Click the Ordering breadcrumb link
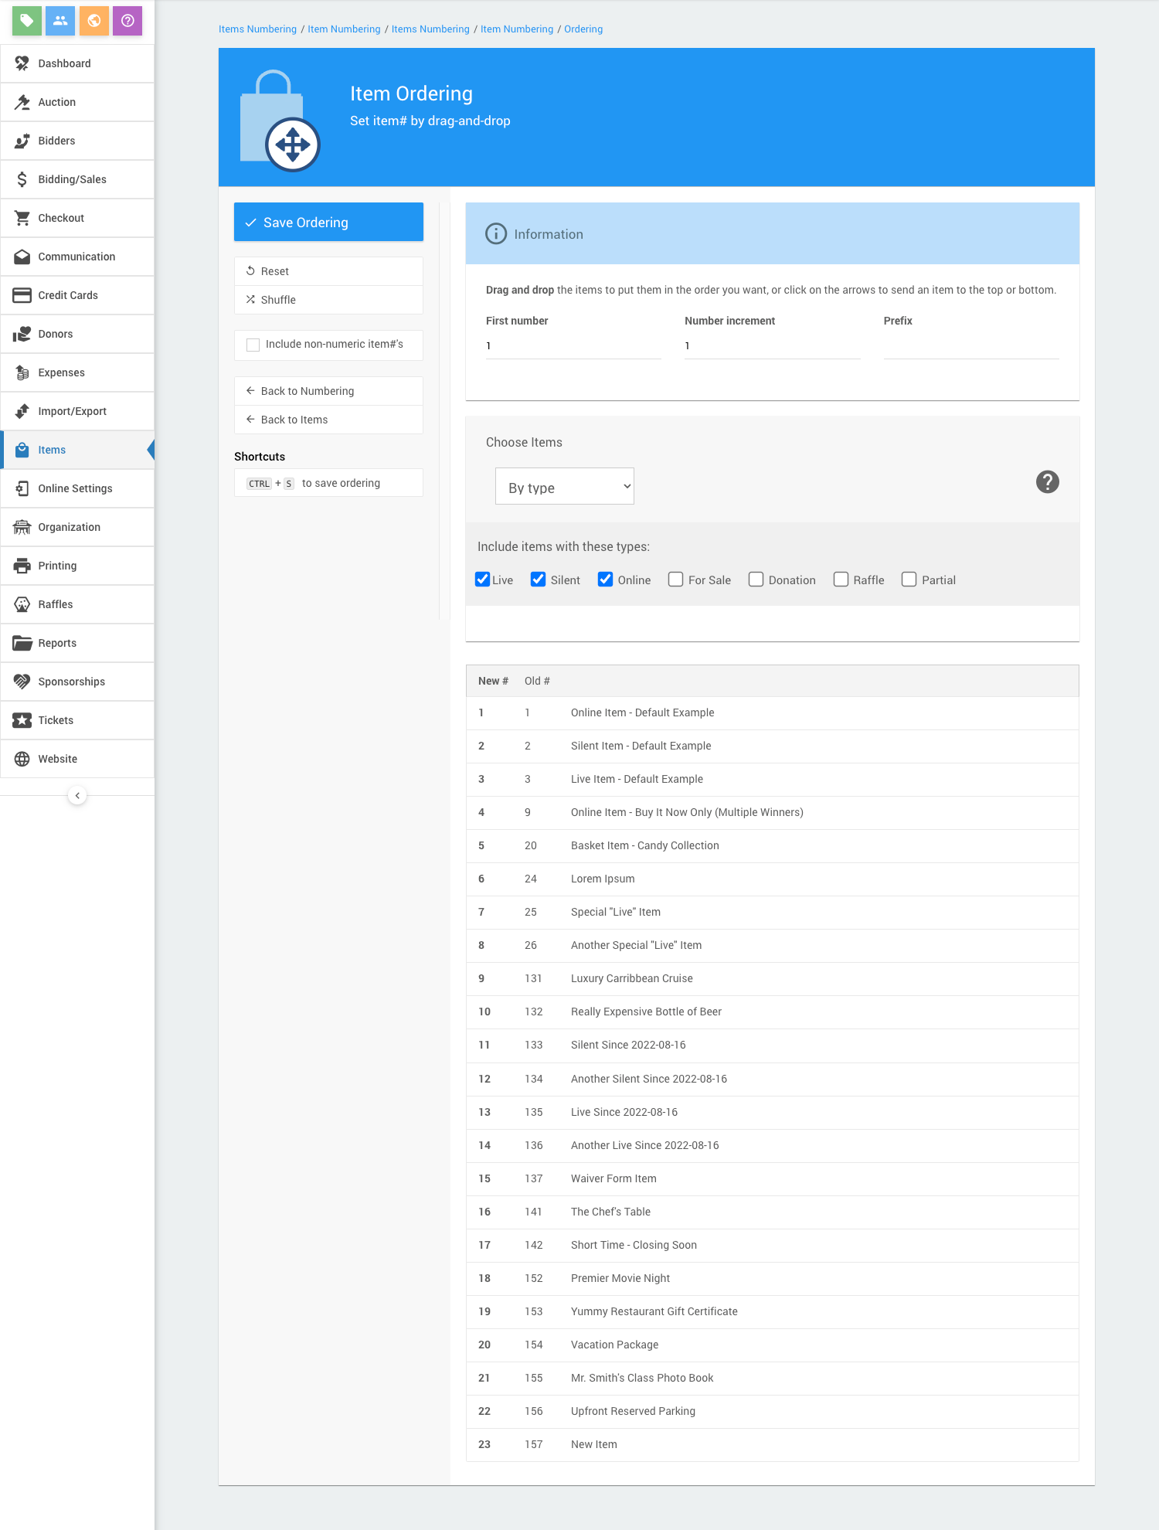This screenshot has width=1159, height=1530. tap(583, 29)
